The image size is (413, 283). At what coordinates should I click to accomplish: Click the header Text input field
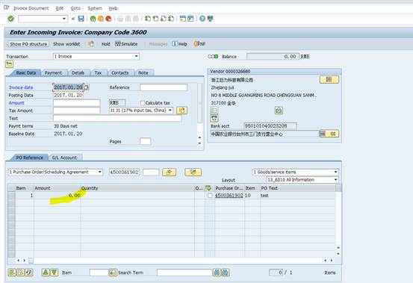(x=117, y=118)
